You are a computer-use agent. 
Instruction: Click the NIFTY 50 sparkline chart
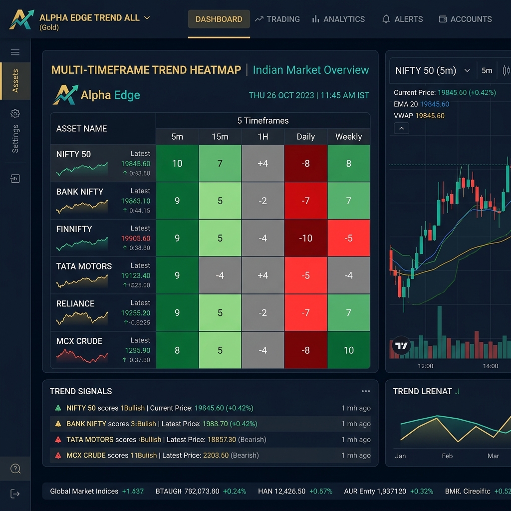pos(82,169)
